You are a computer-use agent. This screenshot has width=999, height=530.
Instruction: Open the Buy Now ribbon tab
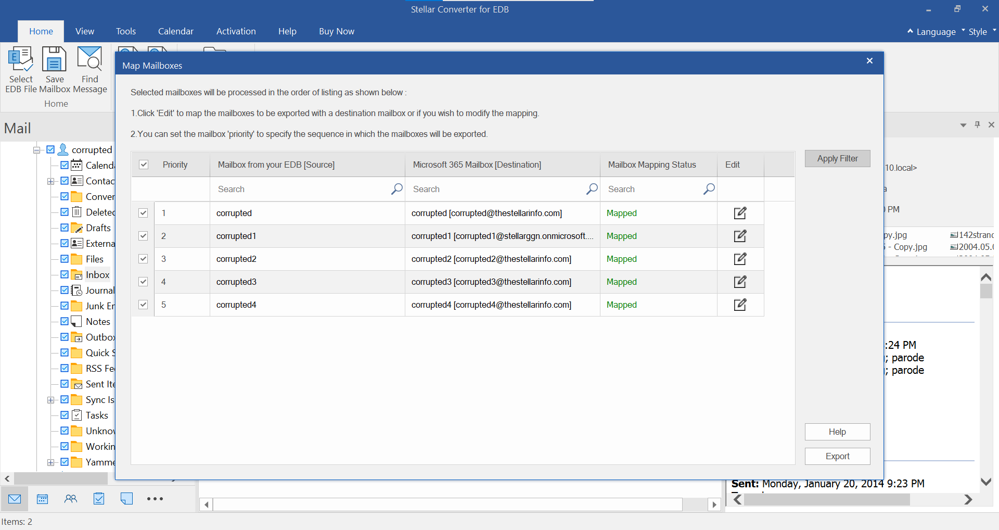(x=337, y=31)
